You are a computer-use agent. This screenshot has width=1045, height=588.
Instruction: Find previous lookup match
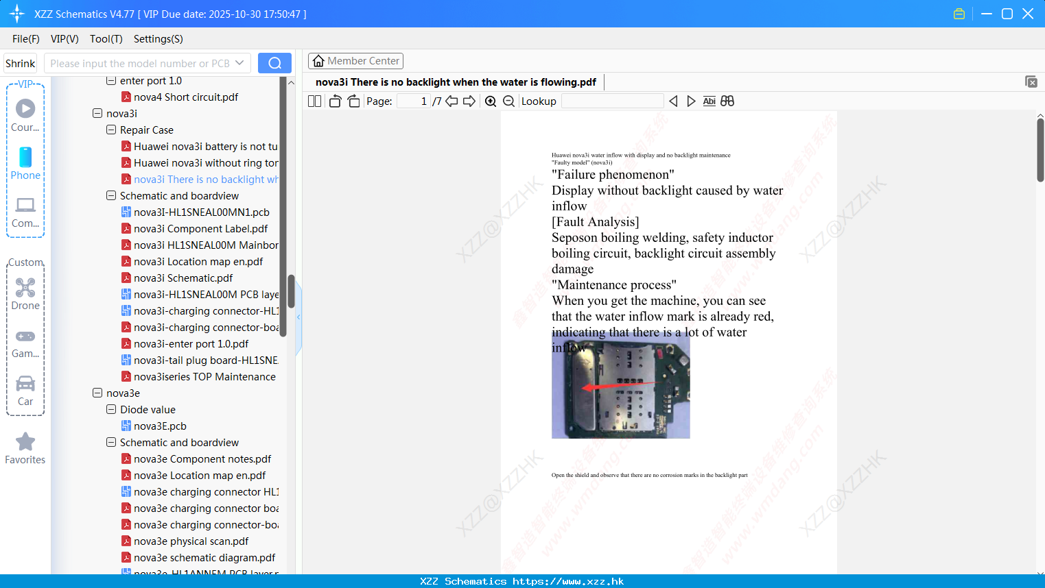coord(673,101)
